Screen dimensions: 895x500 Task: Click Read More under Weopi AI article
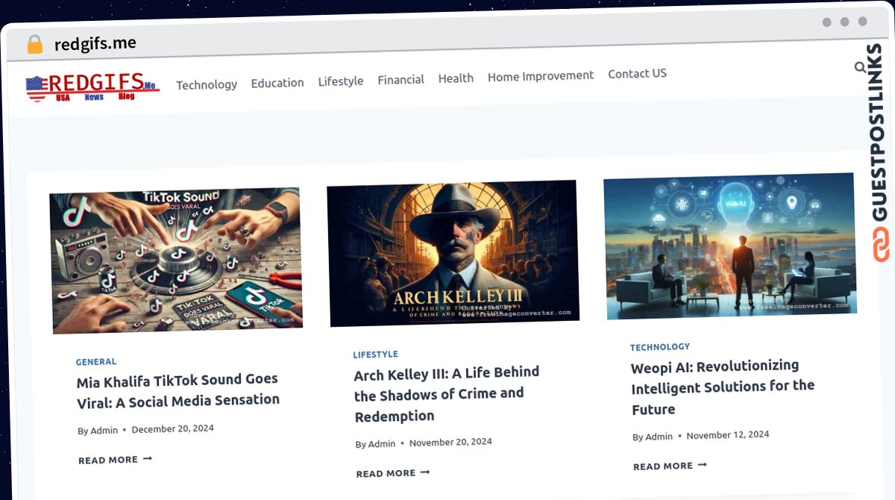coord(670,466)
